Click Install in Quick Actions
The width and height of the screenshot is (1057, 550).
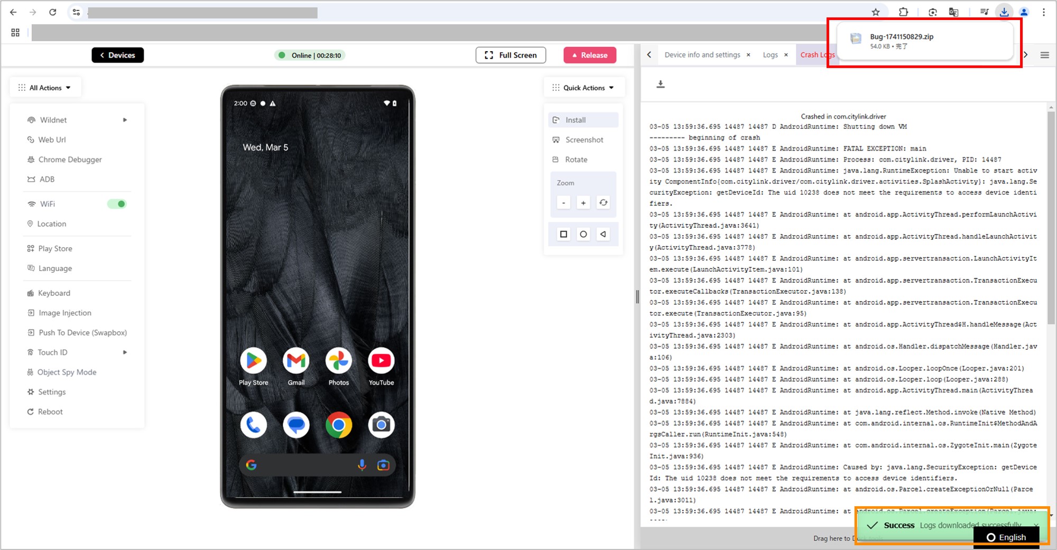(583, 120)
